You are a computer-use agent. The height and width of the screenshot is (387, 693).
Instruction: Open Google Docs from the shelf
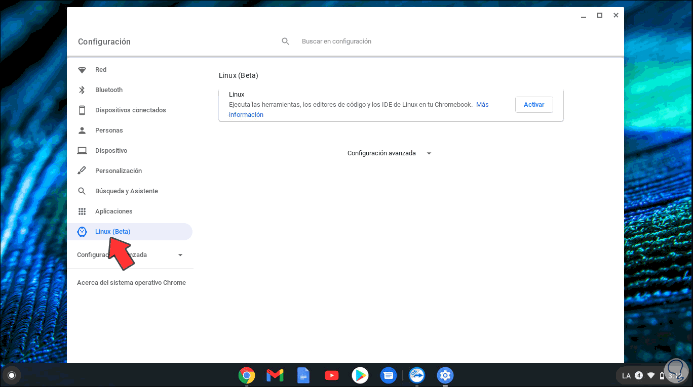tap(303, 375)
